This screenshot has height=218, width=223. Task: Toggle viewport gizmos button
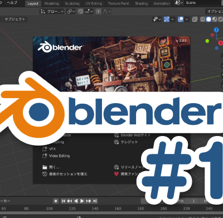(167, 19)
